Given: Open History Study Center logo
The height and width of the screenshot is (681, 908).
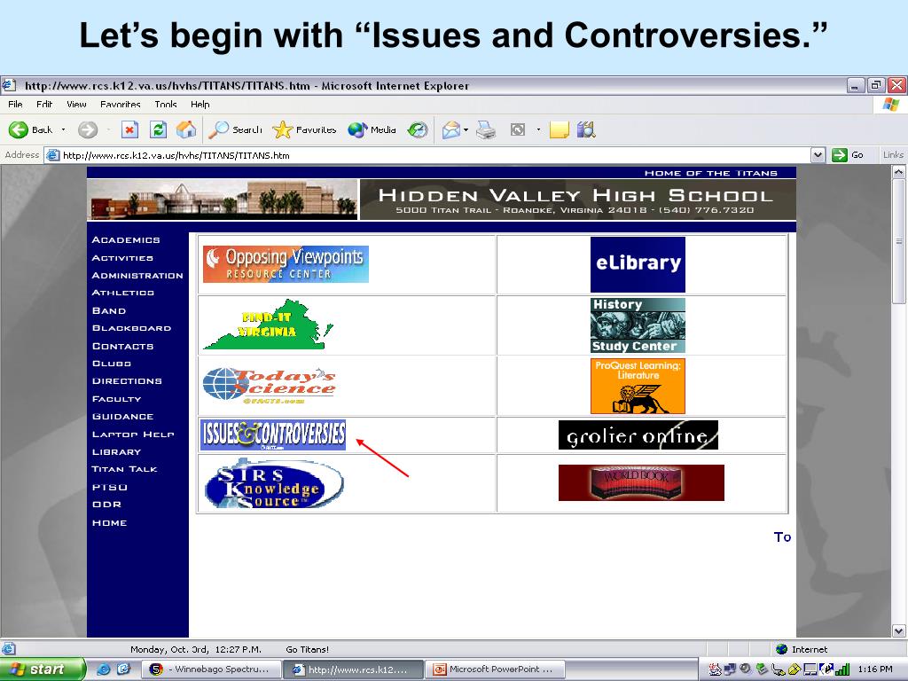Looking at the screenshot, I should click(x=638, y=325).
